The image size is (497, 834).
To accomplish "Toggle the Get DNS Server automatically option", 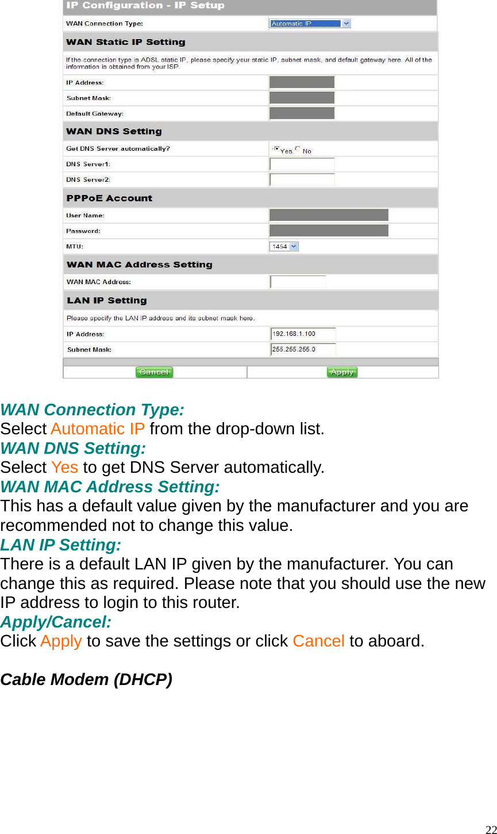I will point(276,148).
